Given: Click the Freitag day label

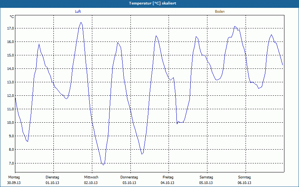Looking at the screenshot, I should (x=168, y=177).
